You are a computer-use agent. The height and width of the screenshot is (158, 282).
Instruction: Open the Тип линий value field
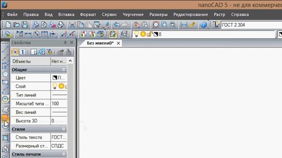59,95
